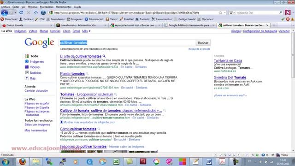The image size is (295, 166).
Task: Open the Opciones developer toolbar menu
Action: pos(206,19)
